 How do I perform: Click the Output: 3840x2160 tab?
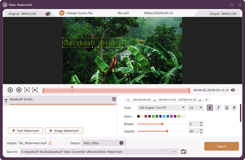[223, 14]
